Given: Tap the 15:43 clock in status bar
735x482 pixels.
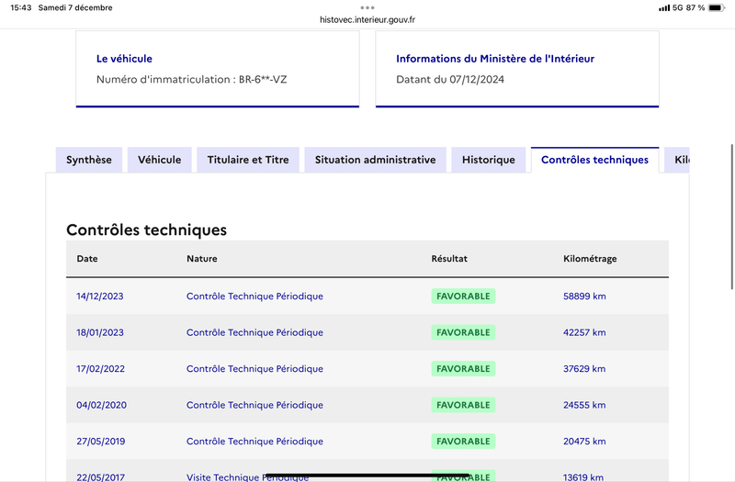Looking at the screenshot, I should tap(20, 7).
